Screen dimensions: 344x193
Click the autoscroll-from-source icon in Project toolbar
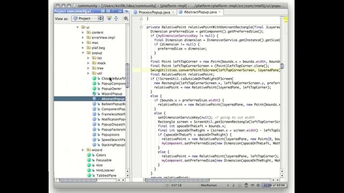(x=109, y=19)
